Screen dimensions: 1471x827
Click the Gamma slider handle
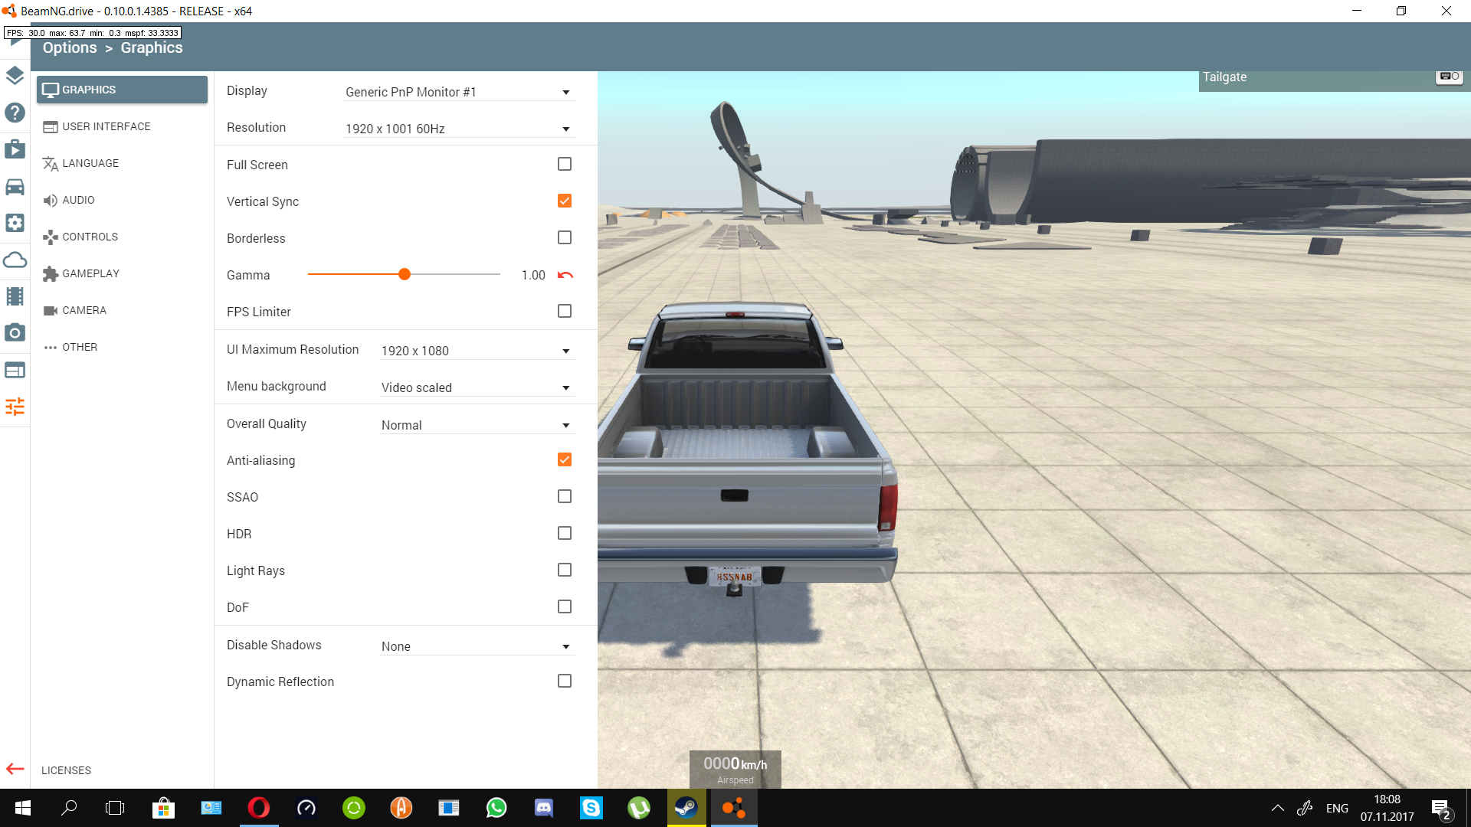(405, 274)
